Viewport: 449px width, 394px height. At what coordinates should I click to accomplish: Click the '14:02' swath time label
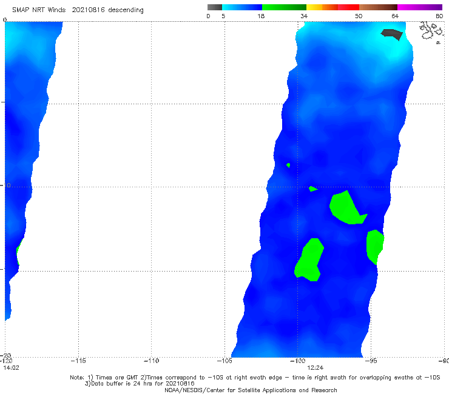[11, 368]
